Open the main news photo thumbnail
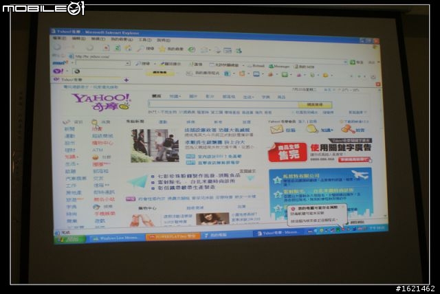 click(x=155, y=146)
